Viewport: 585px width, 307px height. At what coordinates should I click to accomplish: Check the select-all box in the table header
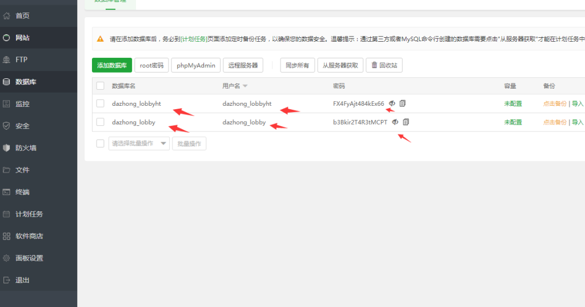coord(101,86)
